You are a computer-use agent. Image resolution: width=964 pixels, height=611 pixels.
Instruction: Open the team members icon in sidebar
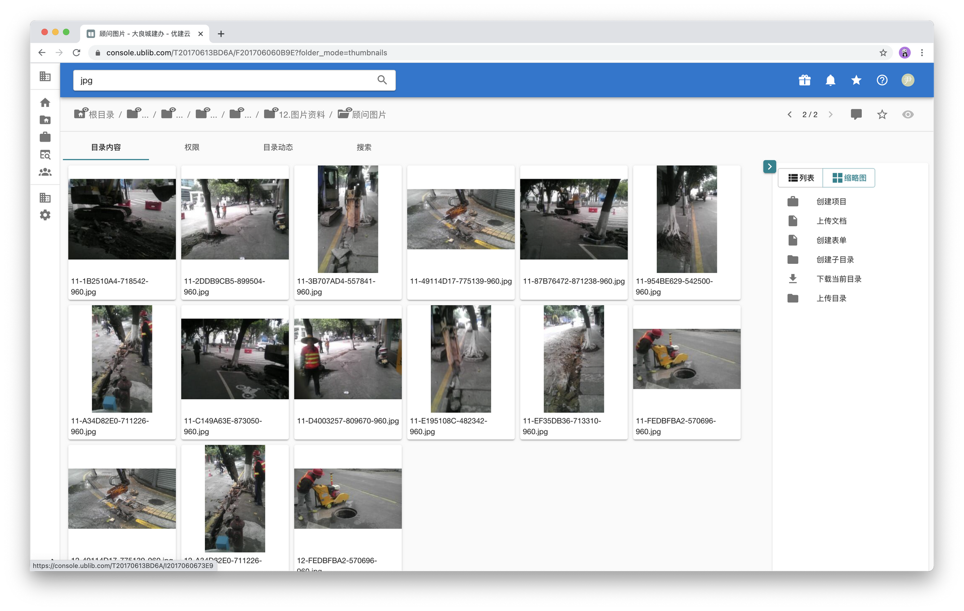tap(45, 172)
